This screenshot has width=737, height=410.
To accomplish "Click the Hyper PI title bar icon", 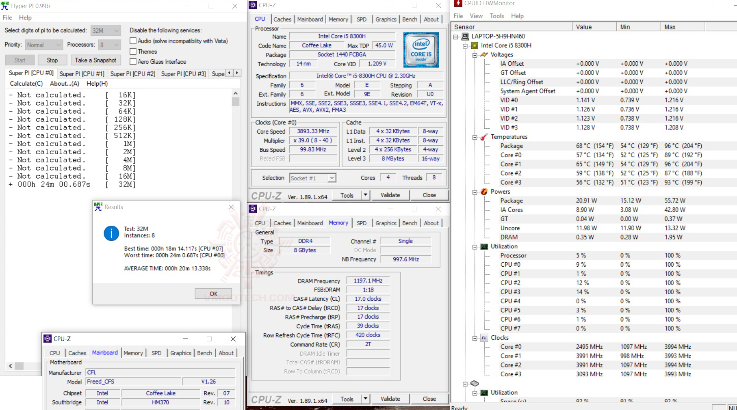I will (x=5, y=6).
